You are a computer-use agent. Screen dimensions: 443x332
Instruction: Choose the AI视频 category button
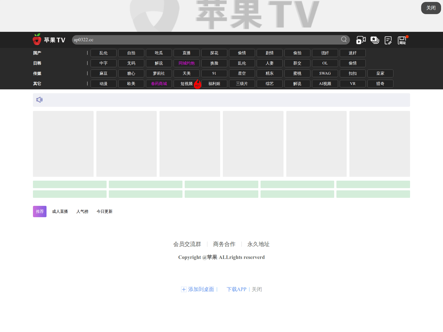point(325,84)
